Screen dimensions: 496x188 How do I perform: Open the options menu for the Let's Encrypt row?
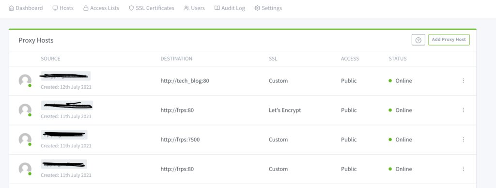coord(463,110)
